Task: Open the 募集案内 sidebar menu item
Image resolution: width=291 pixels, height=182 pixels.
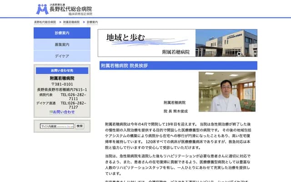Action: point(62,45)
